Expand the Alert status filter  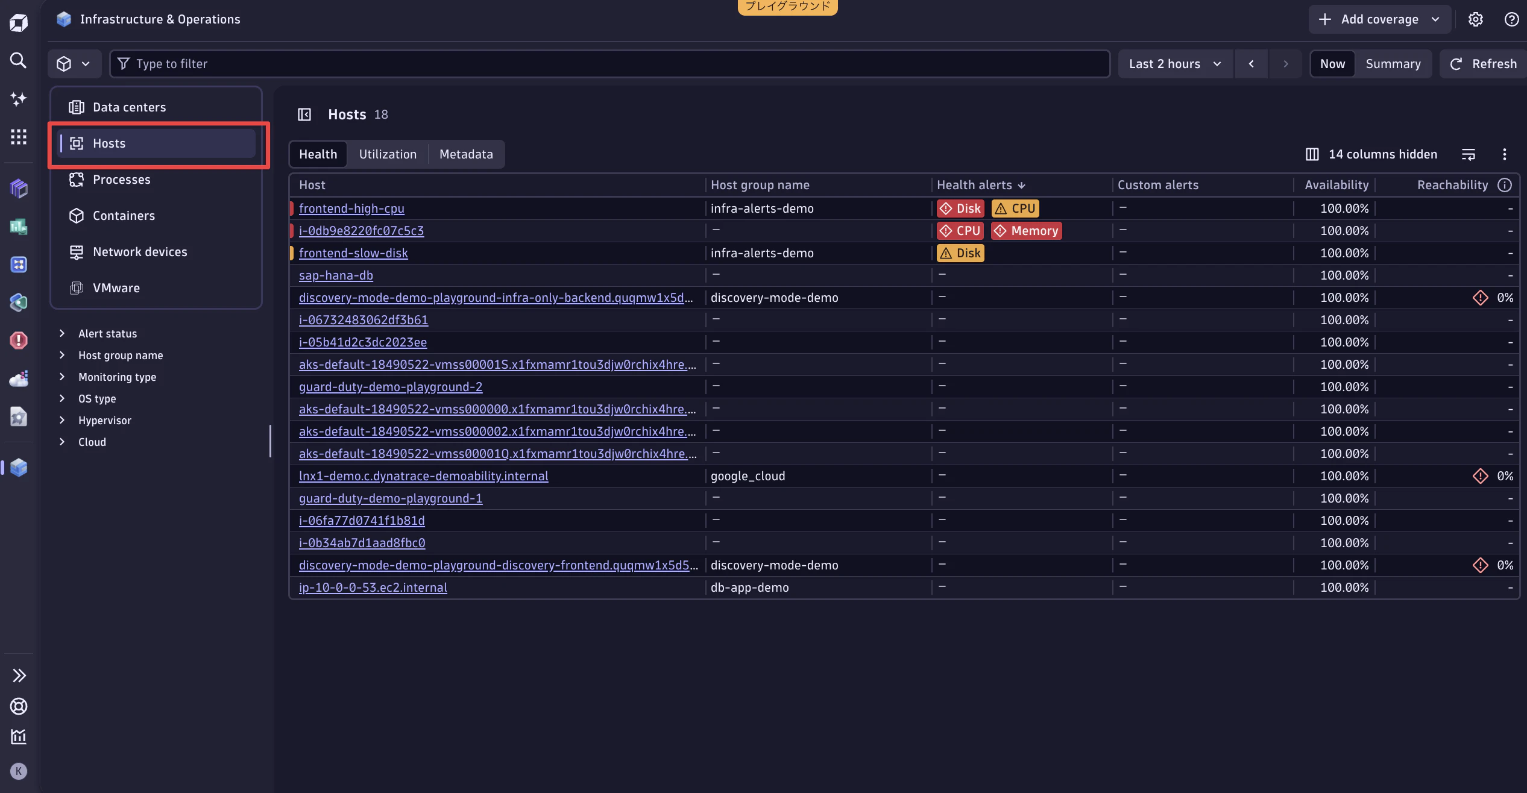(x=62, y=333)
